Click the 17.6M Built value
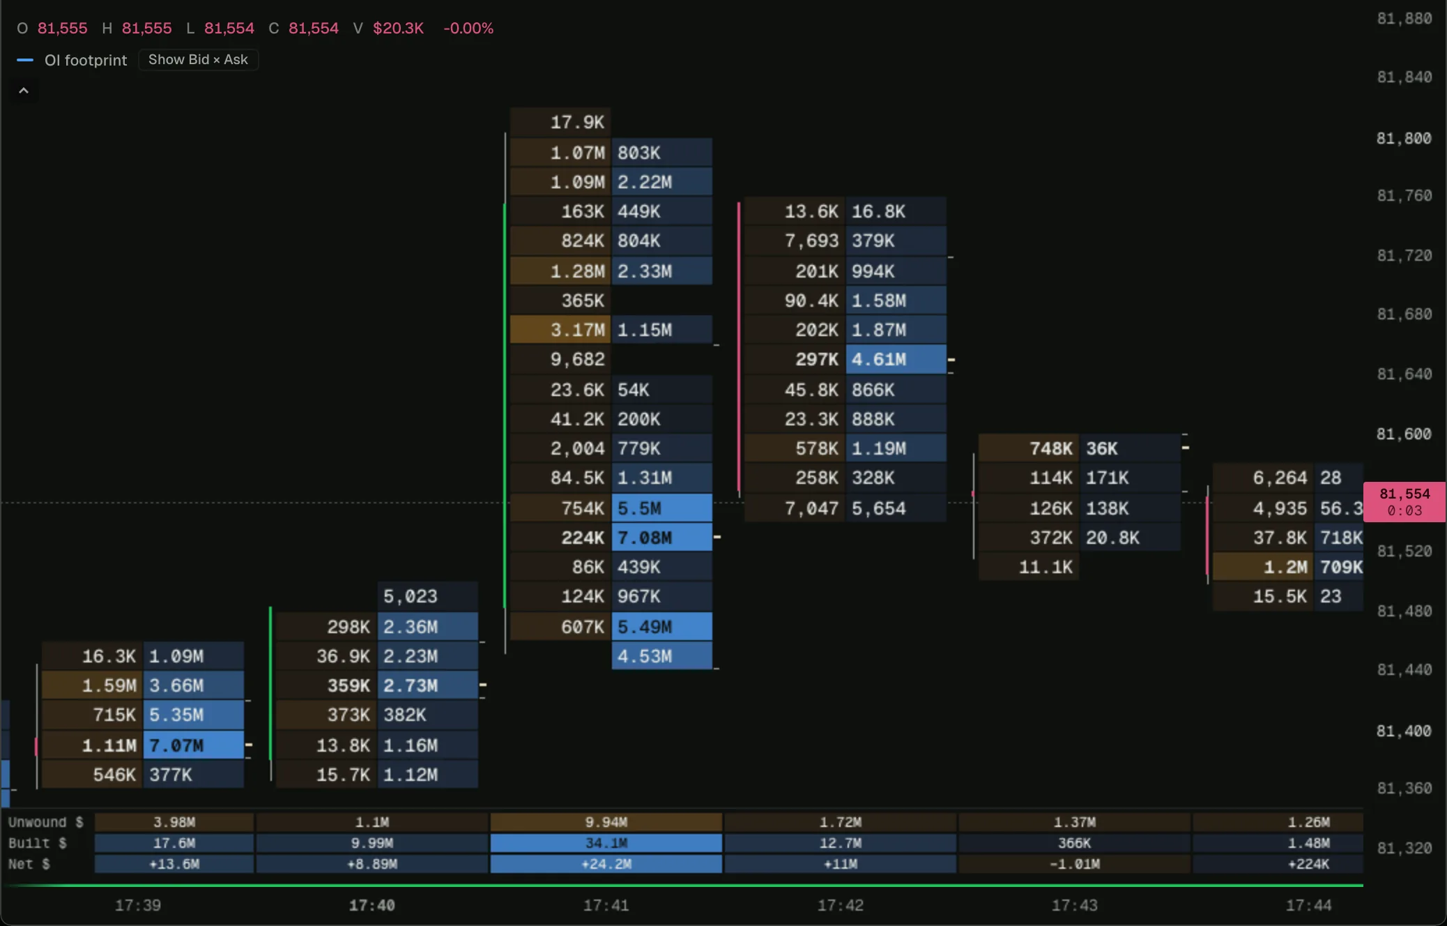The width and height of the screenshot is (1447, 926). (x=174, y=843)
